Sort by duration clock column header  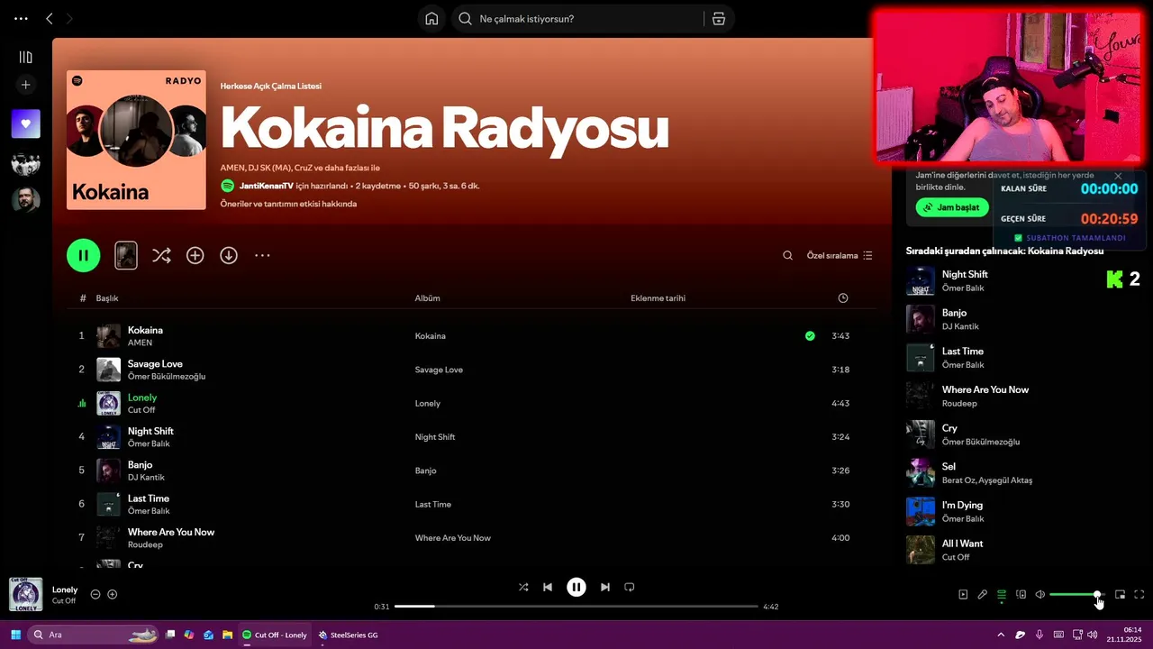[842, 298]
